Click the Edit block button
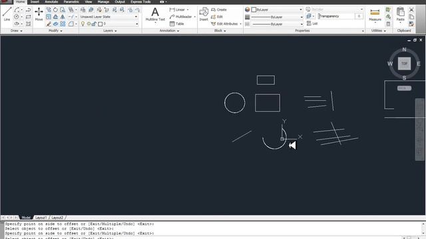This screenshot has width=426, height=239. (217, 17)
